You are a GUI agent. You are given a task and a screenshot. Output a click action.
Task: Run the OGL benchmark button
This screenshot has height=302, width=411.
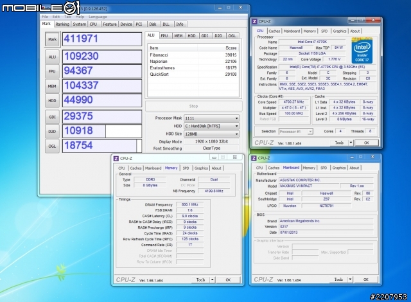pyautogui.click(x=52, y=146)
